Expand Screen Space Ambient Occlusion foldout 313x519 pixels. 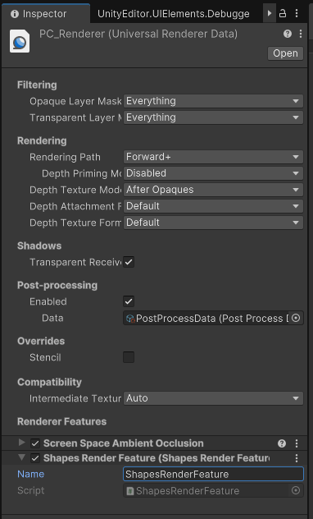coord(22,443)
